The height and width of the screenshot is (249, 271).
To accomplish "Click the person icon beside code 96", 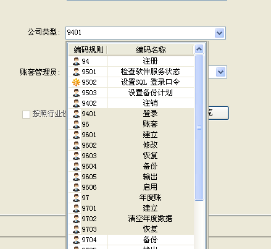I will point(76,124).
